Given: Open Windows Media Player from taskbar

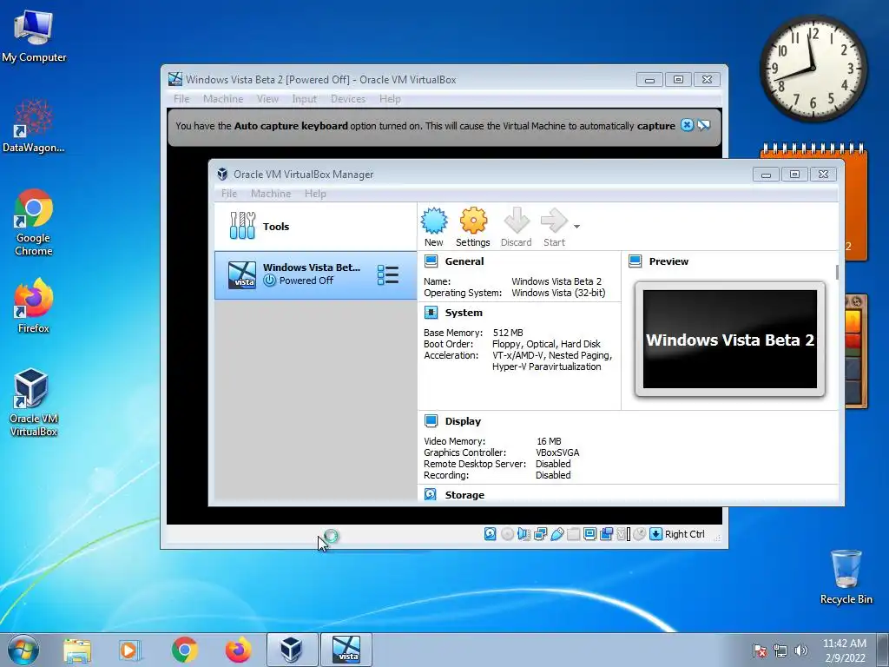Looking at the screenshot, I should (129, 650).
